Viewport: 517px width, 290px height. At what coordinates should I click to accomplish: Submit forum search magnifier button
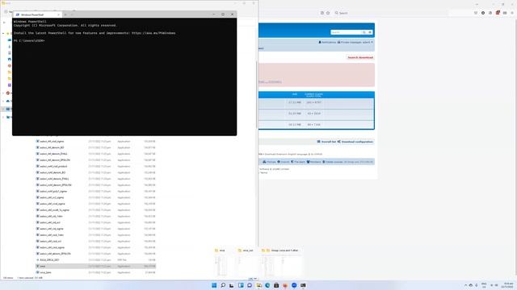364,32
